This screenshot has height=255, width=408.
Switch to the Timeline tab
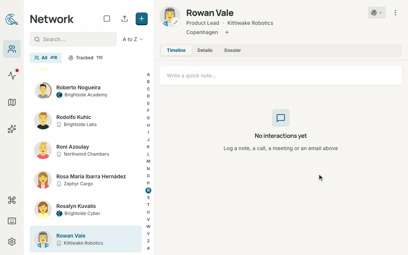[176, 50]
